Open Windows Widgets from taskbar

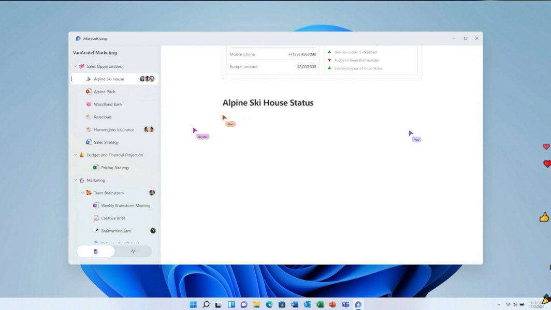pos(231,304)
